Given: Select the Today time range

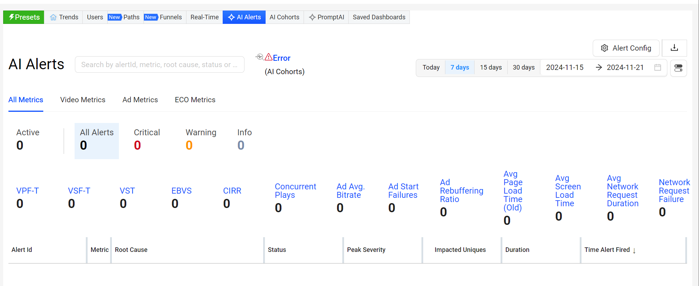Looking at the screenshot, I should (x=431, y=67).
